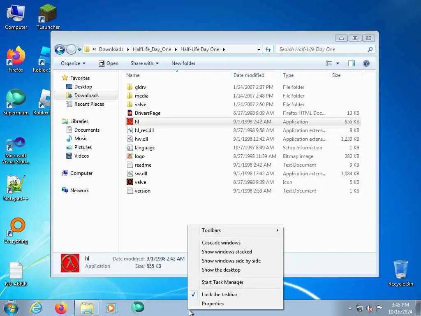The width and height of the screenshot is (421, 316).
Task: Select Documents library
Action: point(87,130)
